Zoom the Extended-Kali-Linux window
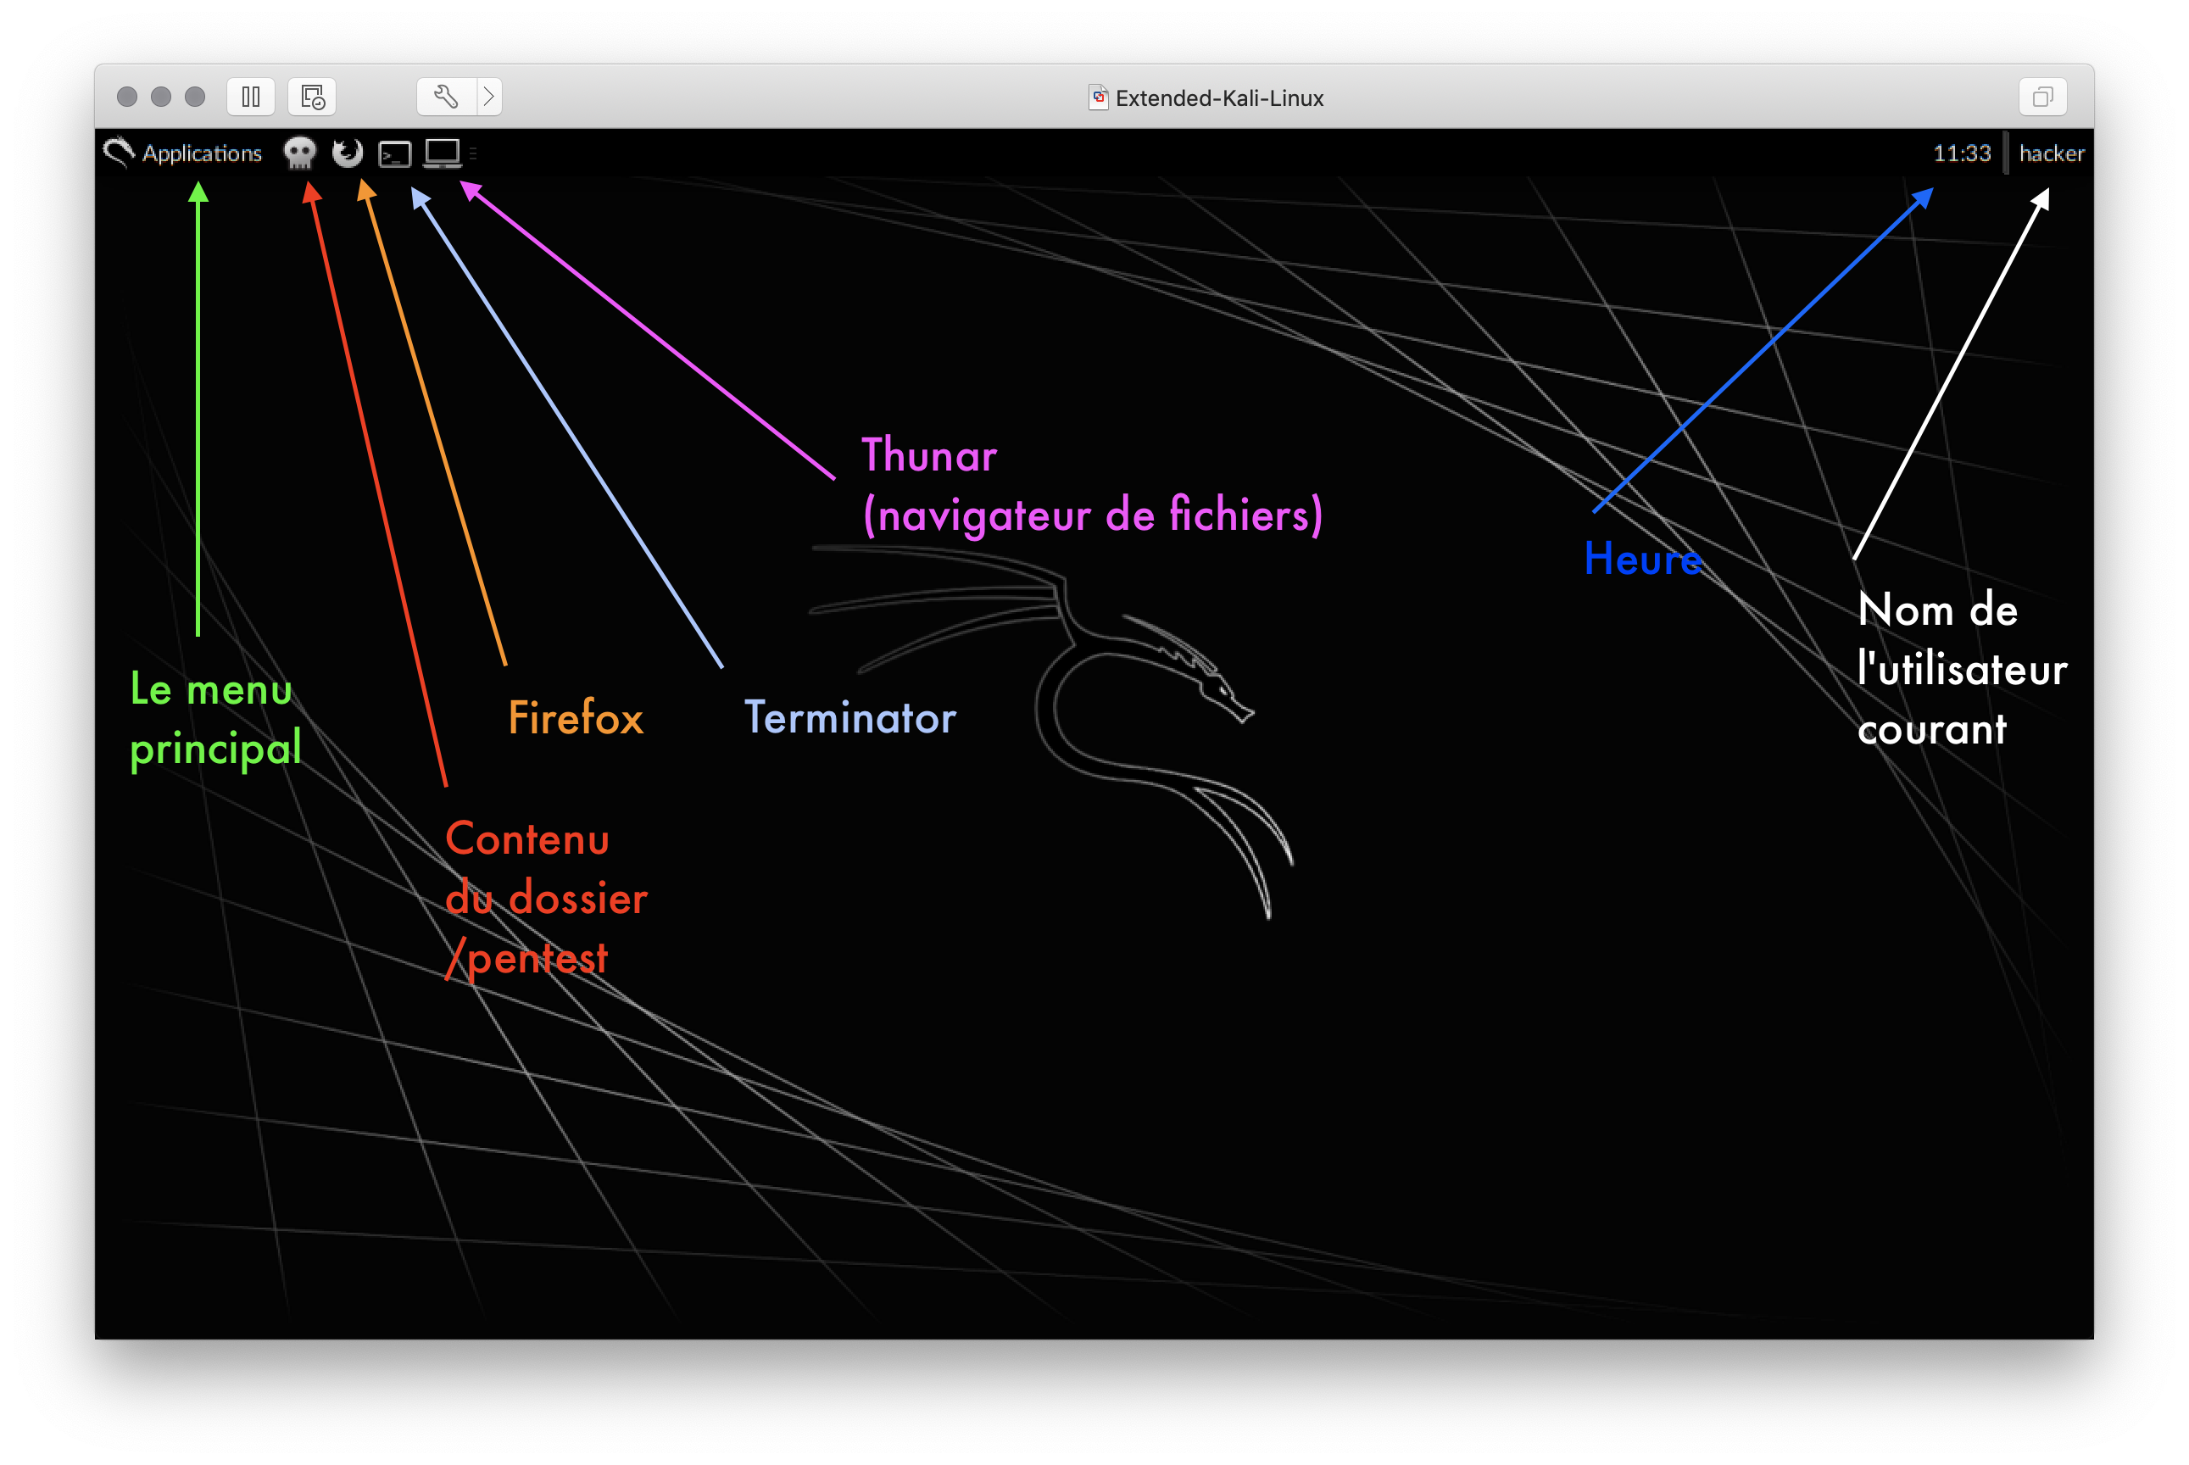 194,97
